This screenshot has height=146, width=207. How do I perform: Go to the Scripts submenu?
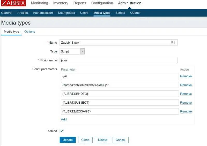click(x=120, y=13)
